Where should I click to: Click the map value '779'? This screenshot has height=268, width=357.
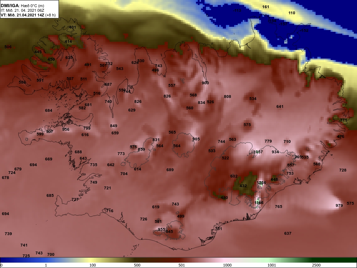[268, 141]
